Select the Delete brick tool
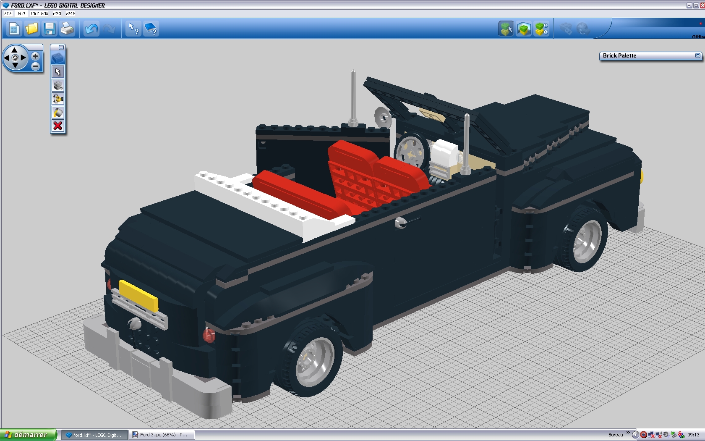This screenshot has width=705, height=441. tap(58, 126)
